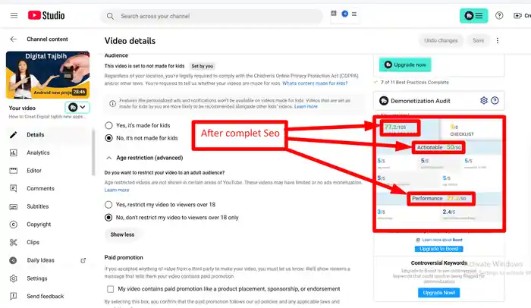
Task: Click the Settings gear in sidebar
Action: [x=13, y=278]
